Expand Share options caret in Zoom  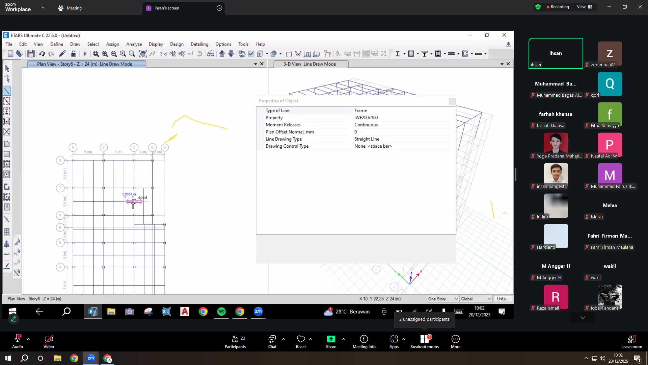point(343,339)
